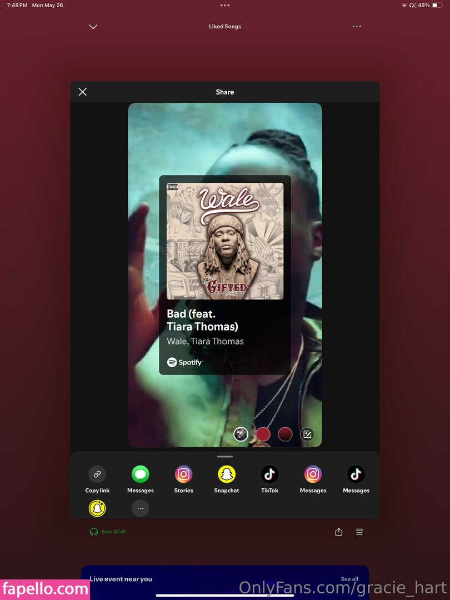Open the song options menu at top right
Image resolution: width=450 pixels, height=600 pixels.
(357, 27)
